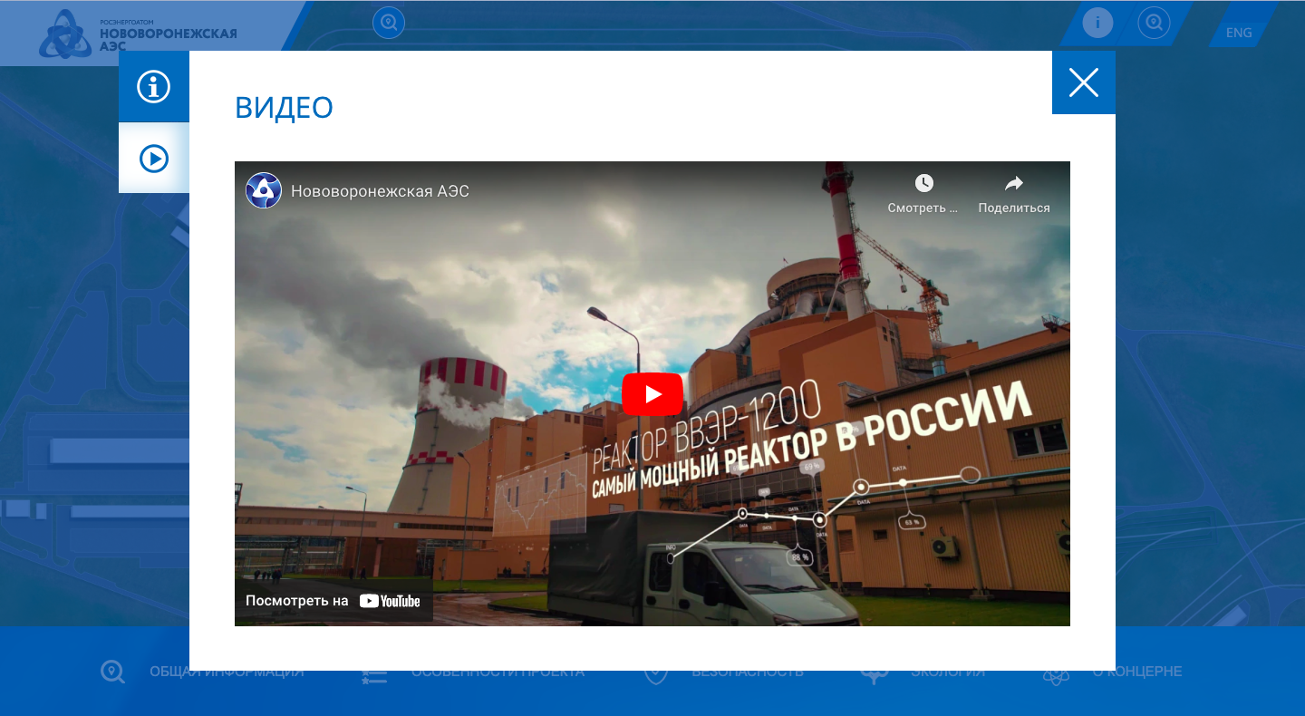Screen dimensions: 1305x716
Task: Click the Нововоронежская АЭС logo
Action: click(138, 34)
